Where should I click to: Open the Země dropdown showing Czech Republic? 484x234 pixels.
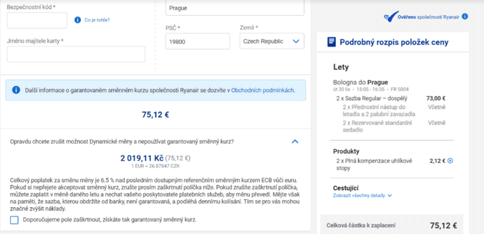click(x=271, y=41)
